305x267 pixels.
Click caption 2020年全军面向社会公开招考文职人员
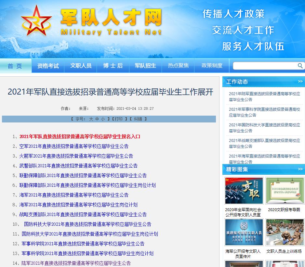coord(243,212)
